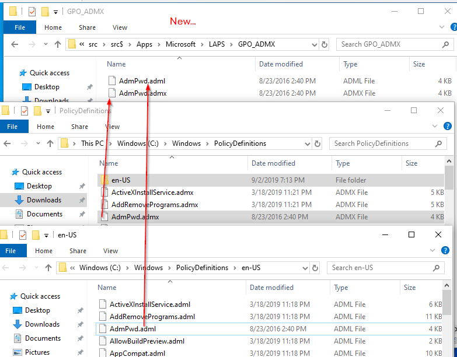The width and height of the screenshot is (457, 357).
Task: Sort by Date modified column in en-US window
Action: coord(271,288)
